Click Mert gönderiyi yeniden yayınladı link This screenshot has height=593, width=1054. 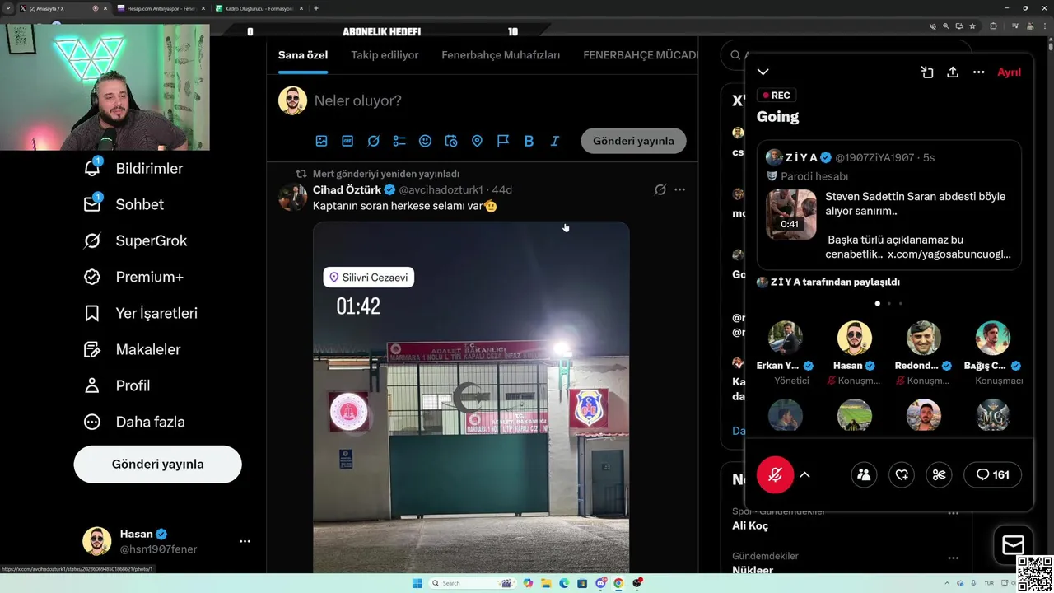pyautogui.click(x=386, y=174)
